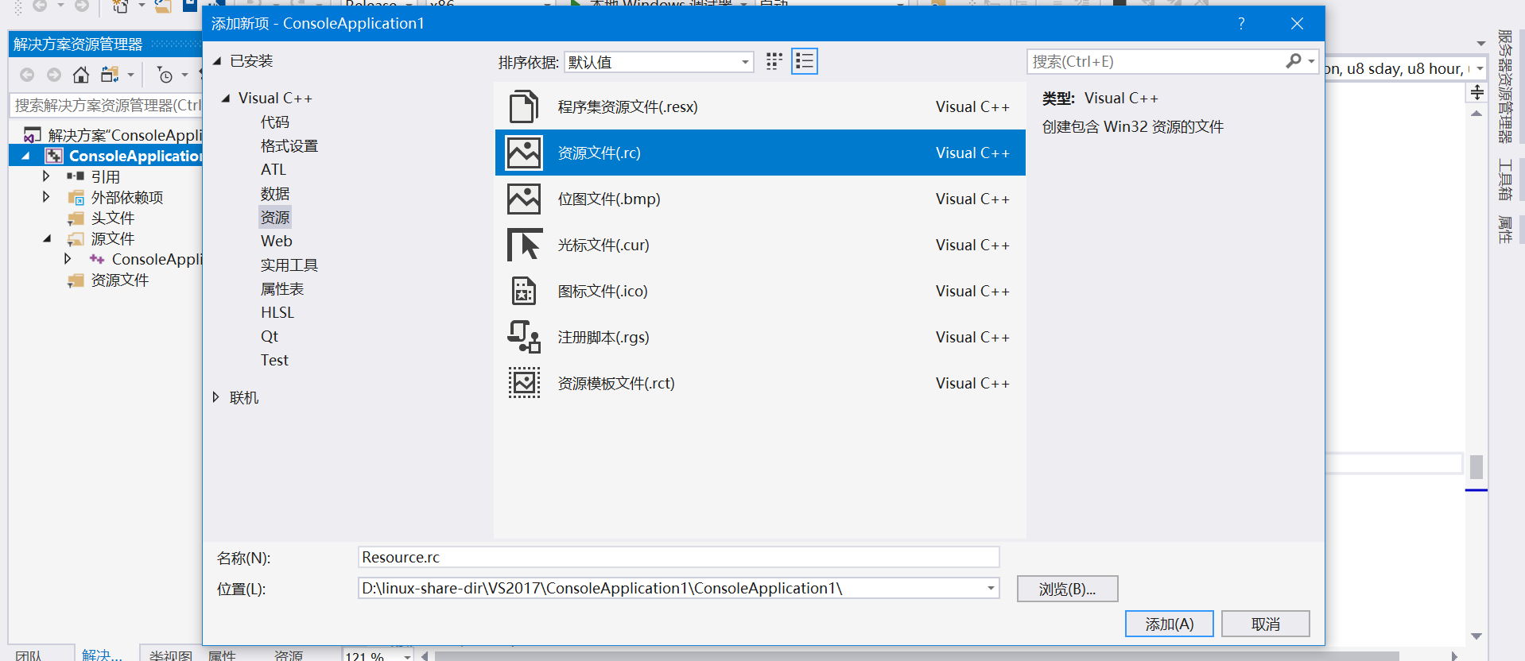The image size is (1525, 661).
Task: Switch the template list to small icons view
Action: tap(774, 61)
